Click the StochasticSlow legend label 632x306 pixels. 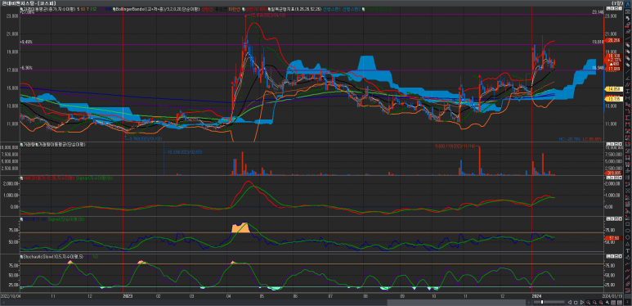53,256
